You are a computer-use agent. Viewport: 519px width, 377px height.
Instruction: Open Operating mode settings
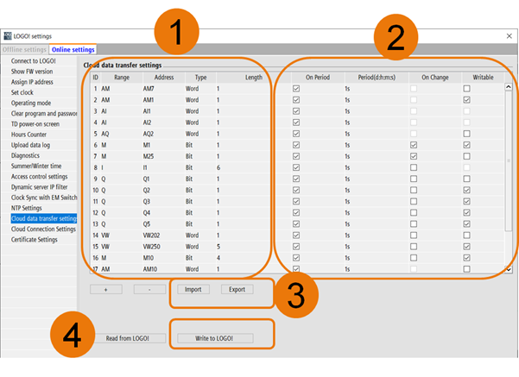[31, 103]
